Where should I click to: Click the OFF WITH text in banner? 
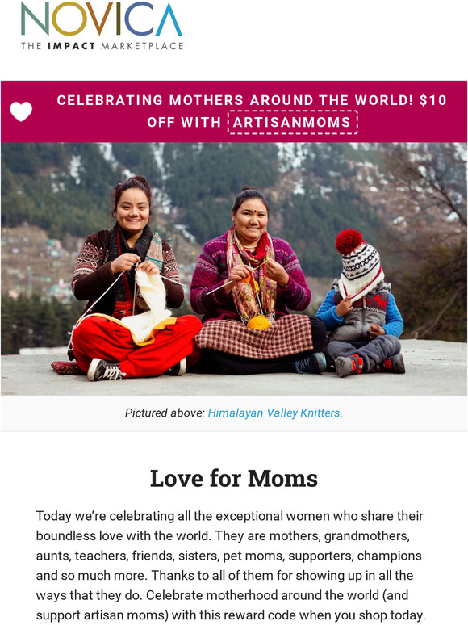[x=184, y=122]
